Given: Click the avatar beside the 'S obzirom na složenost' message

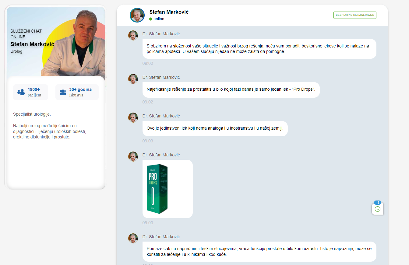Looking at the screenshot, I should [x=133, y=35].
